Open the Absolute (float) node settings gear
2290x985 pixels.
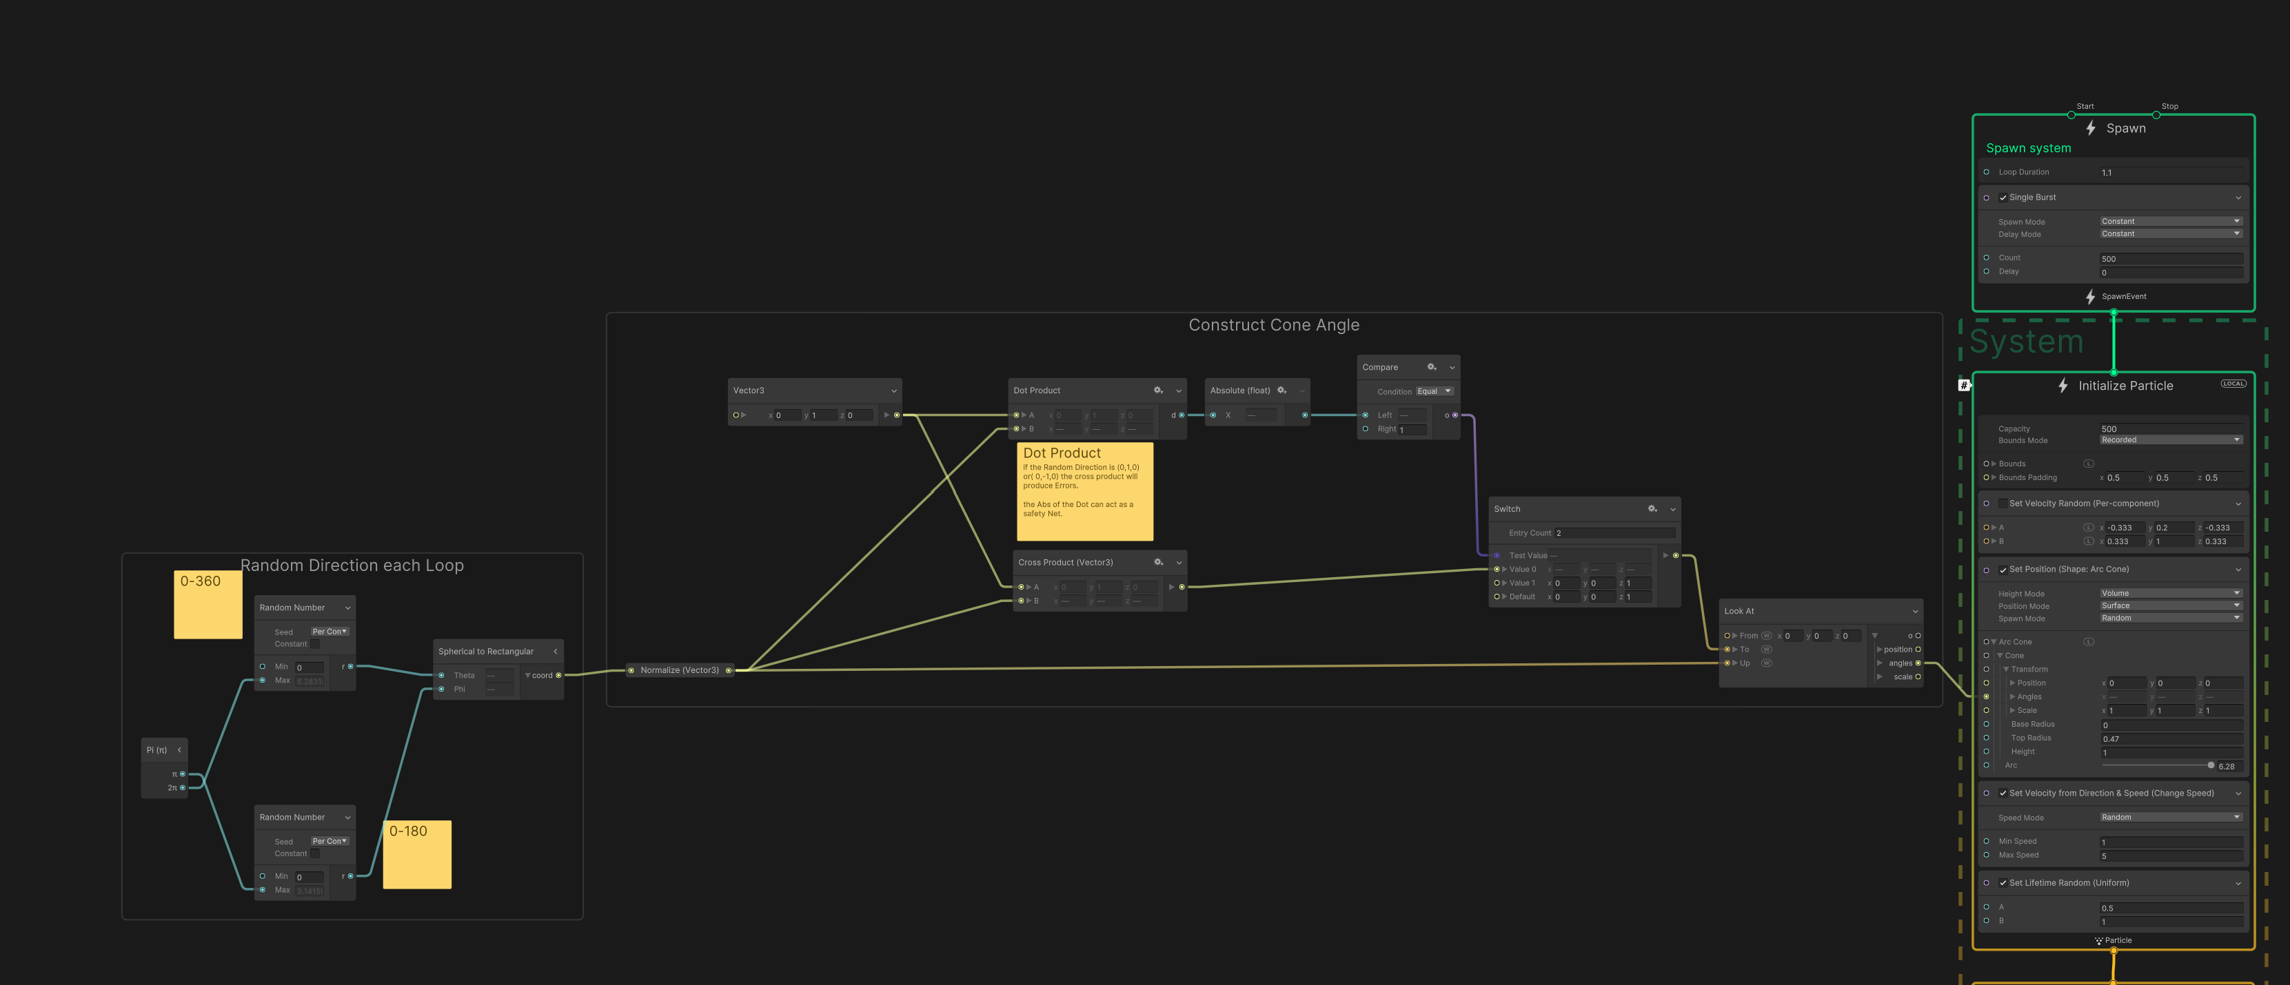[1281, 391]
